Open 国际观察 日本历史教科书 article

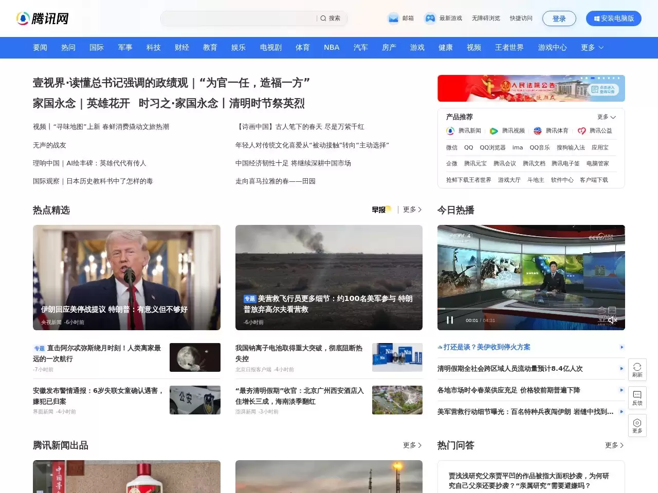[x=93, y=181]
